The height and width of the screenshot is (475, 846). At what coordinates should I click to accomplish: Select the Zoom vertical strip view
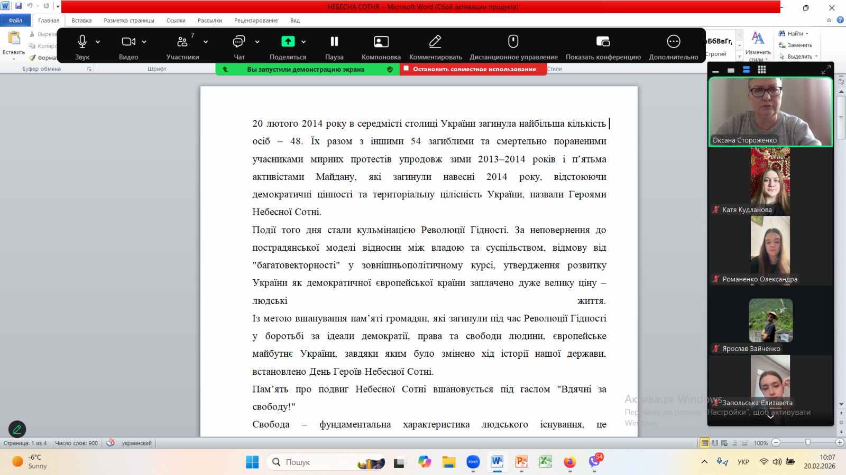pyautogui.click(x=746, y=70)
